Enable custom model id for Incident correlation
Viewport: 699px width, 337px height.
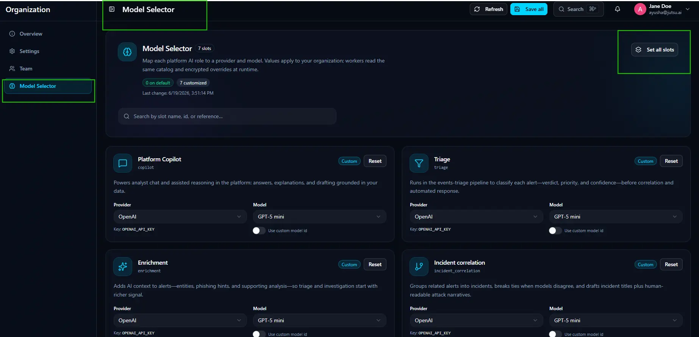(555, 334)
